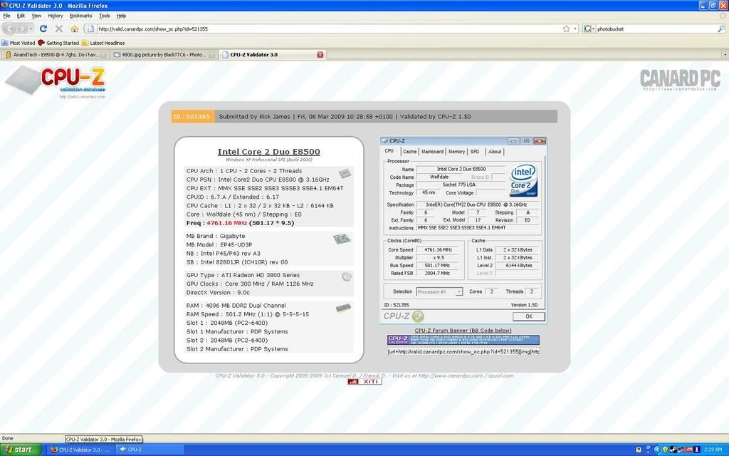Image resolution: width=729 pixels, height=456 pixels.
Task: Click the search magnifier icon
Action: coord(720,28)
